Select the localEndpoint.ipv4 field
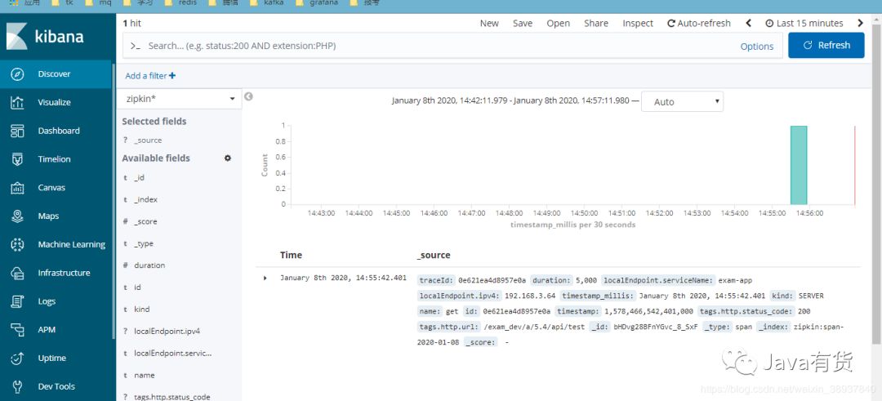Viewport: 882px width, 401px height. pyautogui.click(x=167, y=332)
